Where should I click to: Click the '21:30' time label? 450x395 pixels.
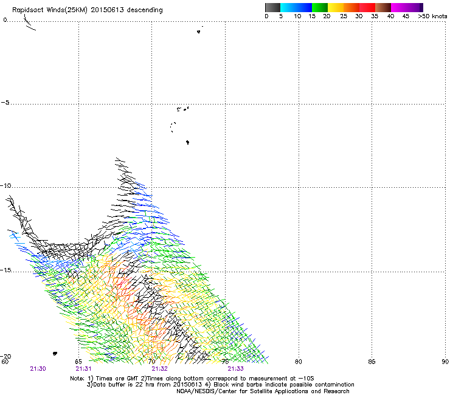coord(38,369)
